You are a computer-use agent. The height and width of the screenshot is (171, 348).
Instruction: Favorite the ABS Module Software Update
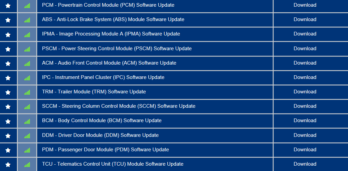point(8,20)
